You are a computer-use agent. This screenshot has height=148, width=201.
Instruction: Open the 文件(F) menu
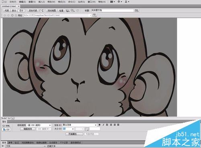point(13,2)
